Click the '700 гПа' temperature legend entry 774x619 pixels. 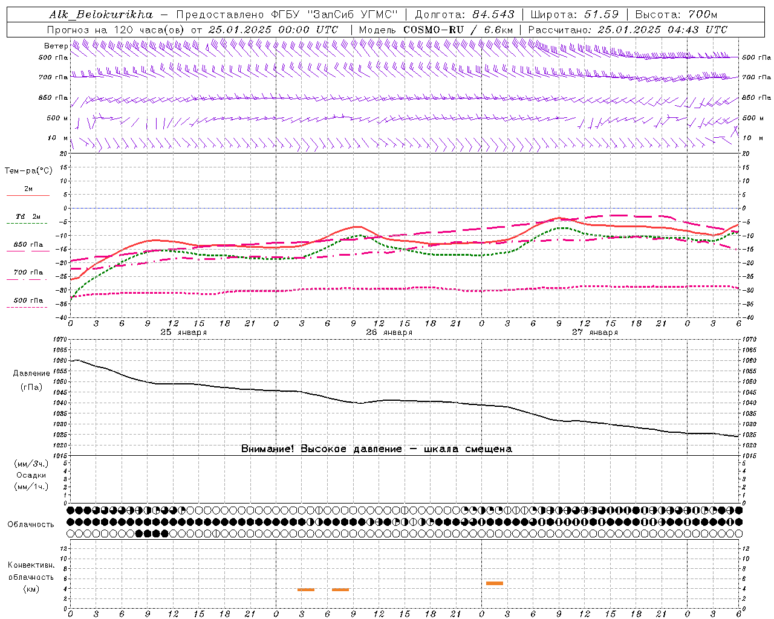point(28,276)
